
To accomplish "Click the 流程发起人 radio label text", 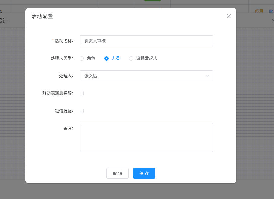I will coord(147,59).
